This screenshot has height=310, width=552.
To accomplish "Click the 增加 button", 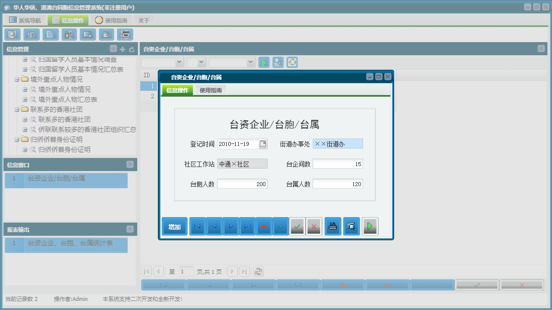I will coord(174,227).
